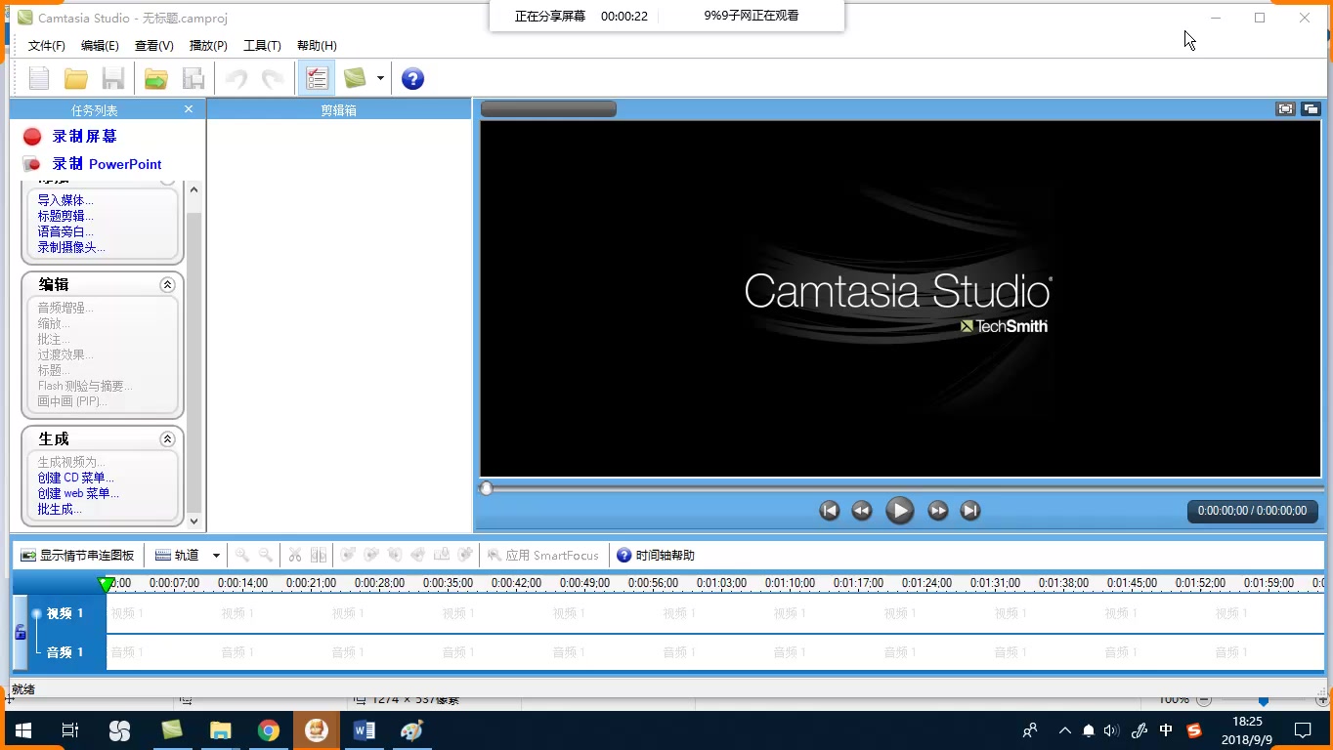Click the 0:00:28;00 mark on the timeline ruler
1333x750 pixels.
point(379,583)
